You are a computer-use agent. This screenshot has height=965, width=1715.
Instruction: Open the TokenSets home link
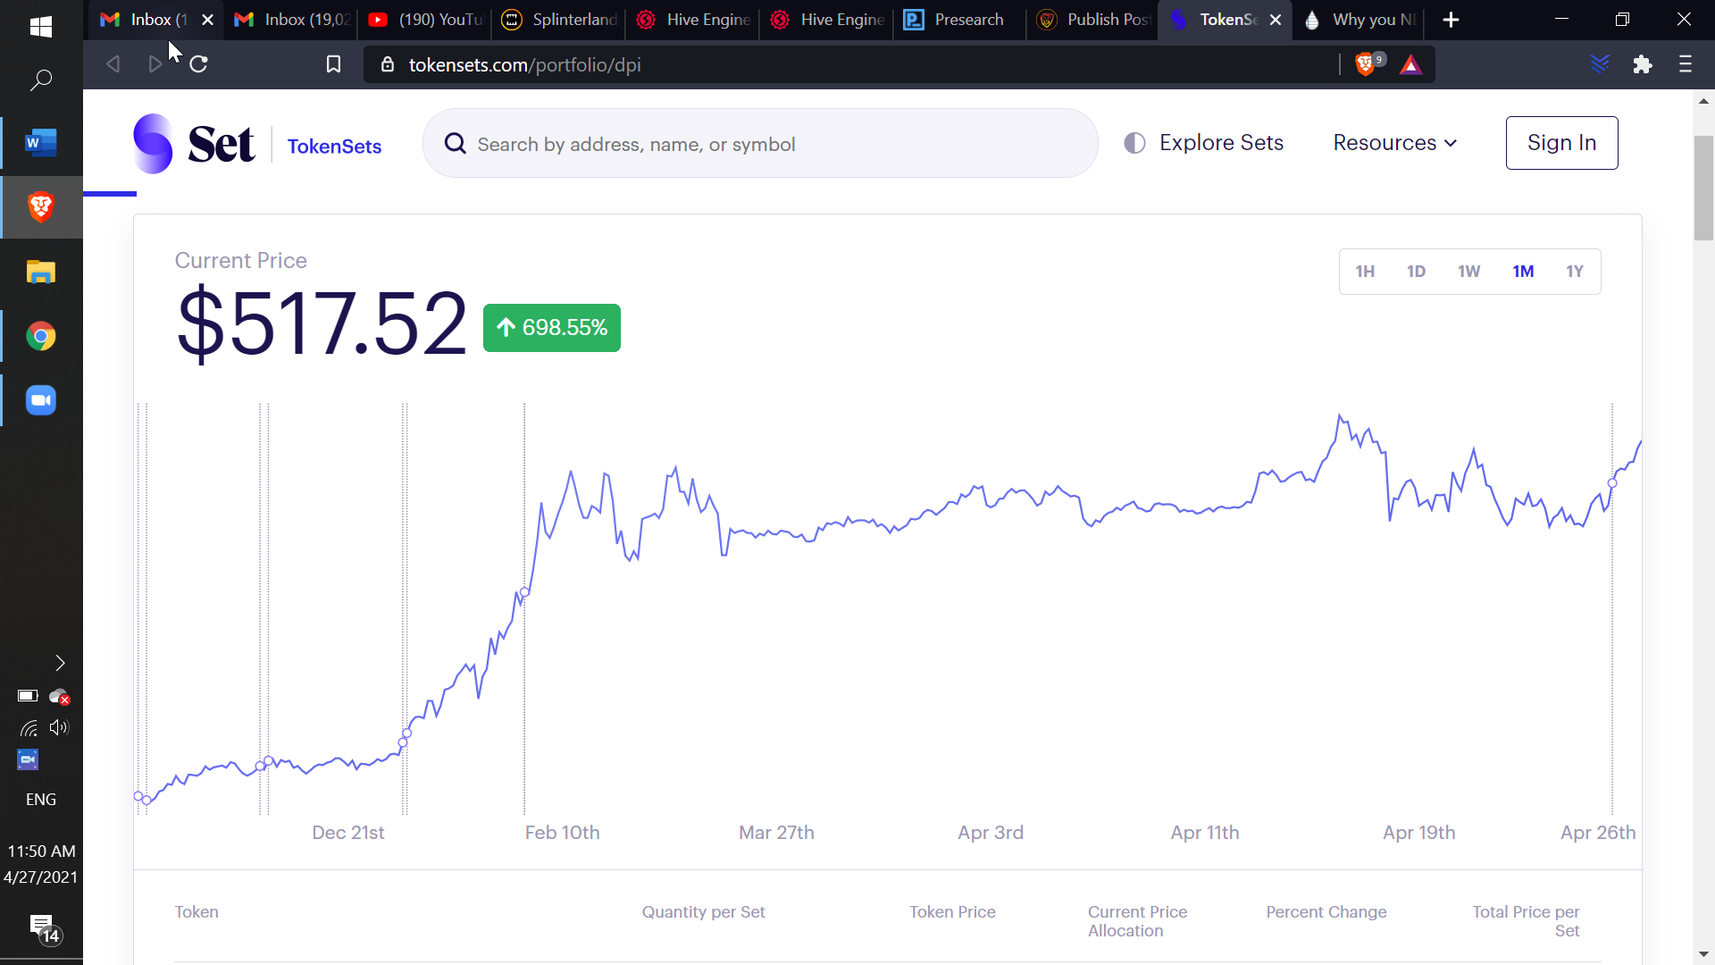(334, 147)
